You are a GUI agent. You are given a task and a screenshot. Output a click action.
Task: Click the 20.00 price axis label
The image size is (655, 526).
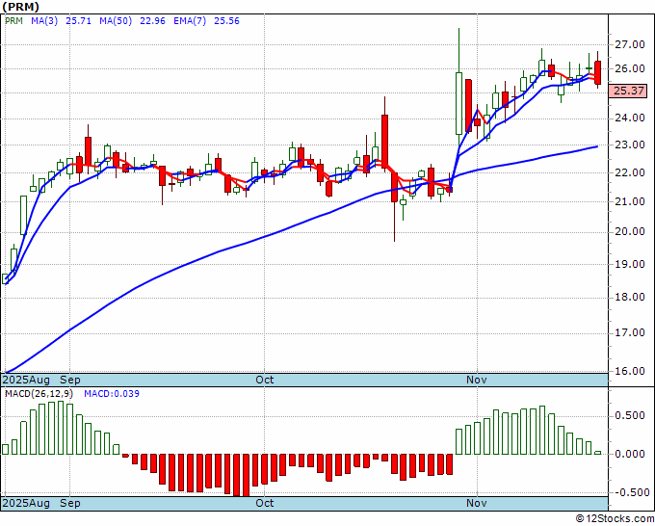(x=629, y=232)
